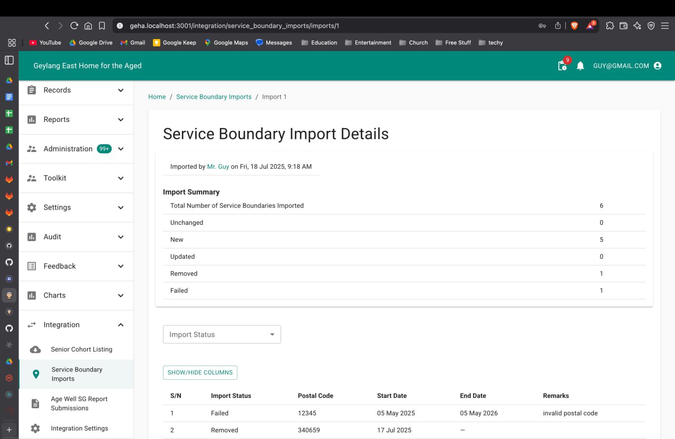Open the Import Status dropdown
The image size is (675, 439).
(x=221, y=335)
